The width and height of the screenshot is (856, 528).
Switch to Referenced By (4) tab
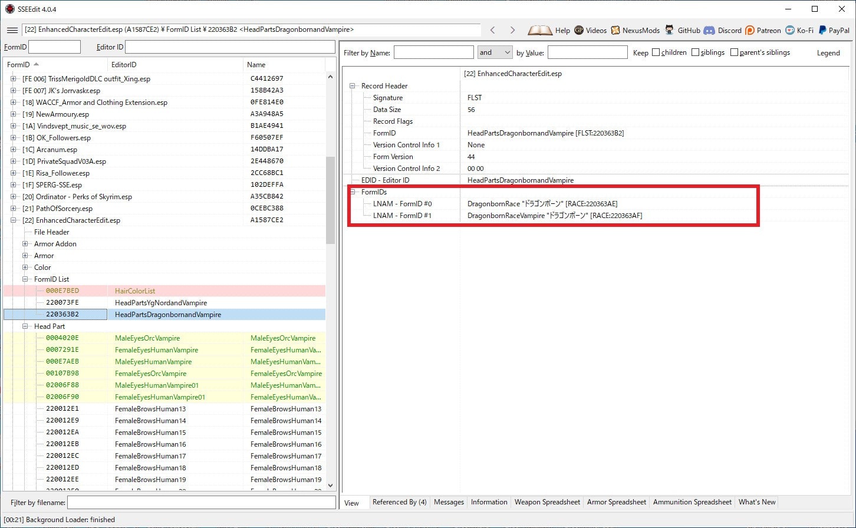399,502
